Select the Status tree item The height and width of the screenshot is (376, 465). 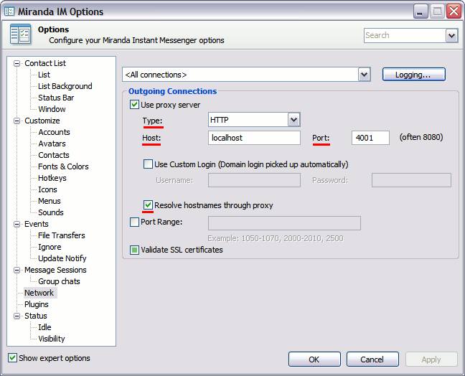(x=36, y=316)
